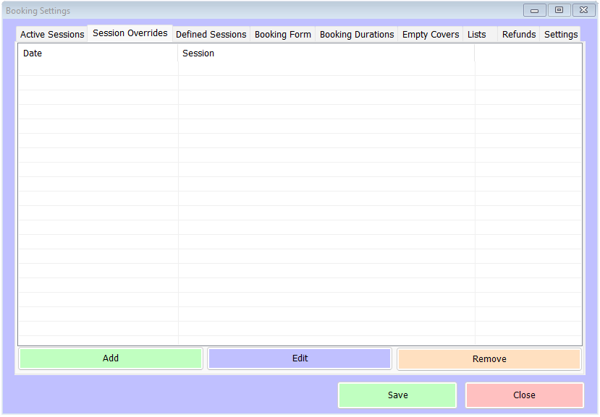Switch to the Active Sessions tab
Viewport: 600px width, 417px height.
52,35
